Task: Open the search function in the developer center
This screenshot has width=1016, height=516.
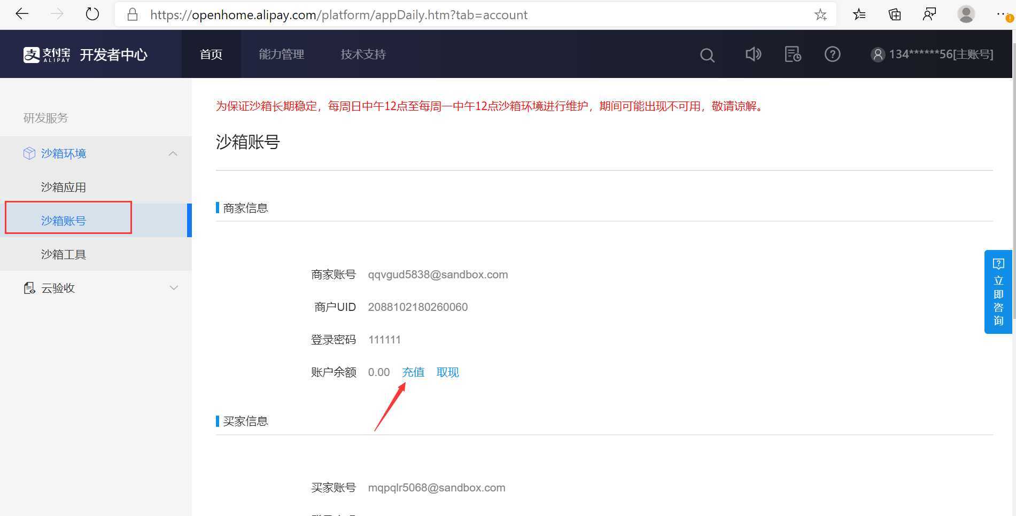Action: point(707,54)
